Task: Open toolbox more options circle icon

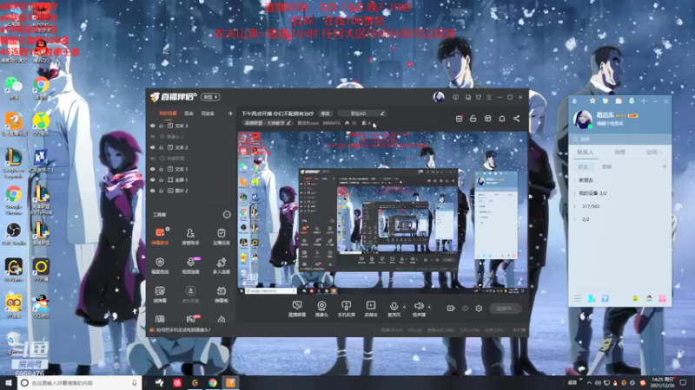Action: pyautogui.click(x=227, y=215)
